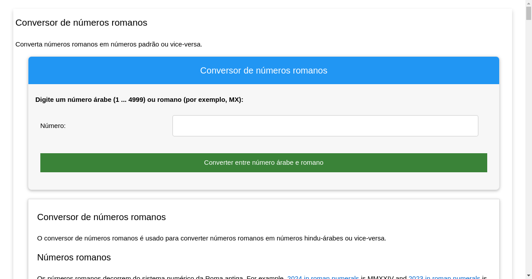Click the top page title heading
This screenshot has height=279, width=532.
tap(81, 23)
